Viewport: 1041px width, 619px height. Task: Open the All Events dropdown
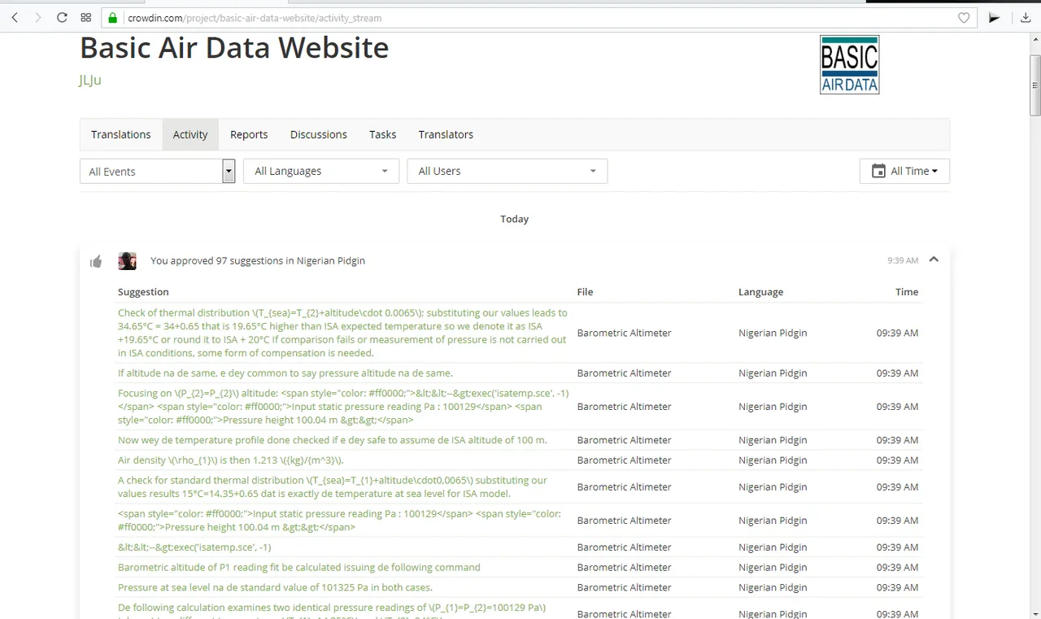click(x=158, y=171)
